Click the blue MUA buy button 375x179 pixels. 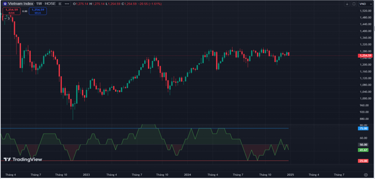38,11
